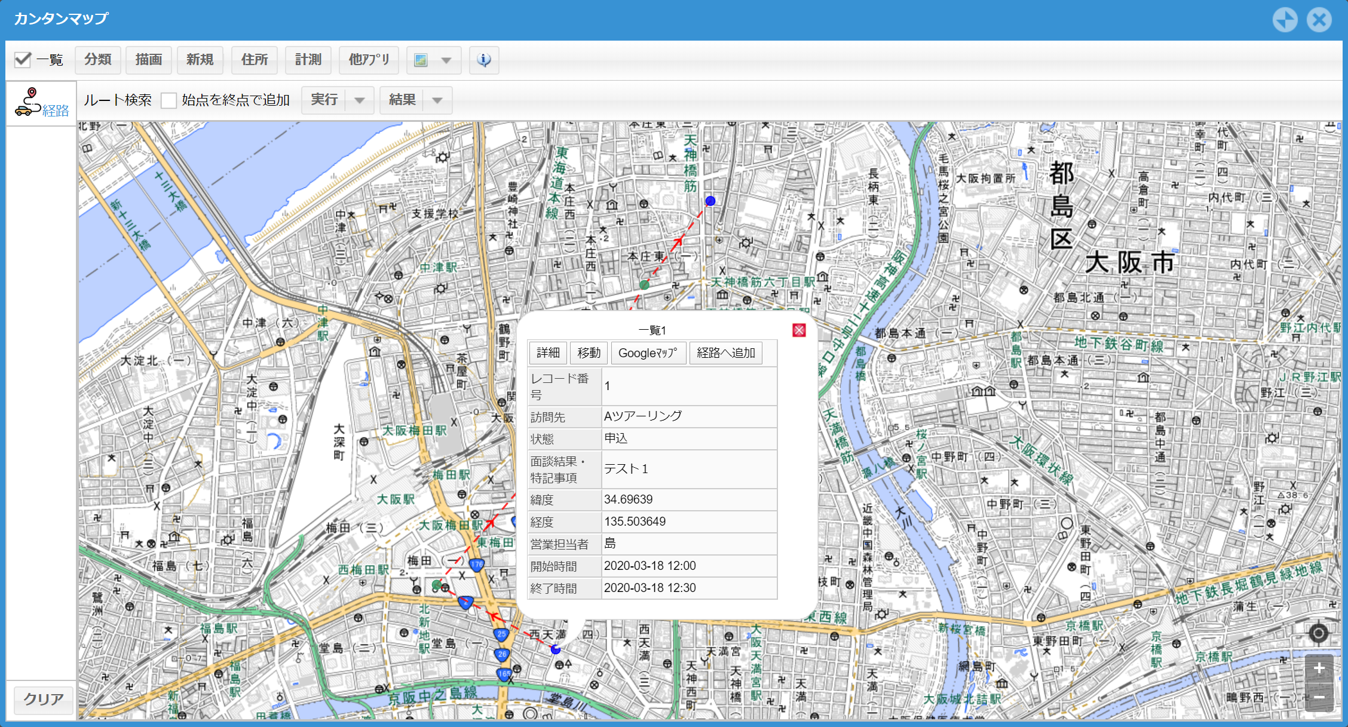Open the 他ｱﾌﾟﾘ menu
1348x727 pixels.
coord(369,60)
